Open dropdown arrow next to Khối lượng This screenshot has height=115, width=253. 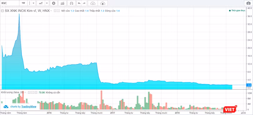25,93
